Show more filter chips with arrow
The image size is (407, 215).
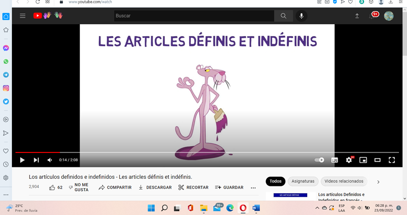tap(378, 182)
